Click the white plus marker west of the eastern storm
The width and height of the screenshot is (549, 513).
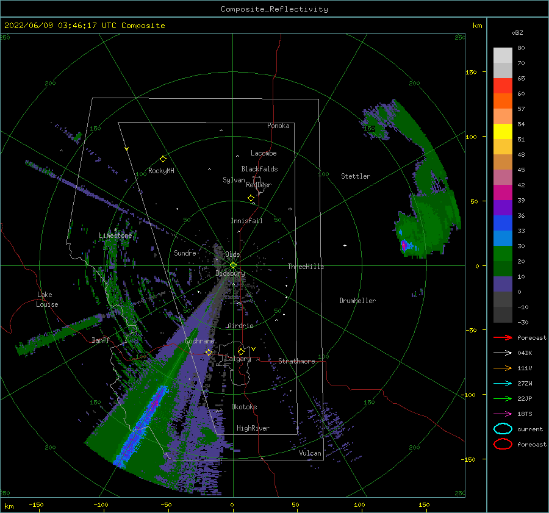tap(345, 245)
